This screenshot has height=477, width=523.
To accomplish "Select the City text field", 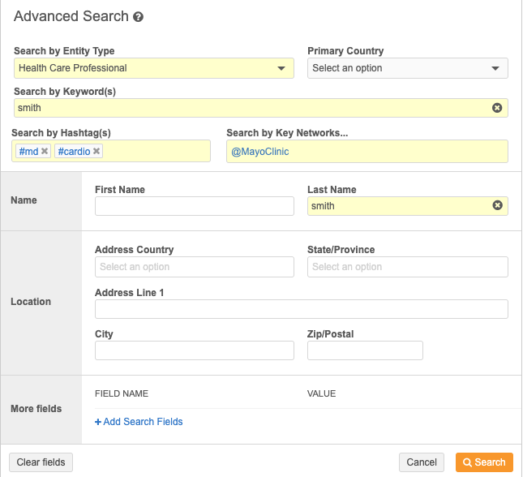I will (x=194, y=350).
